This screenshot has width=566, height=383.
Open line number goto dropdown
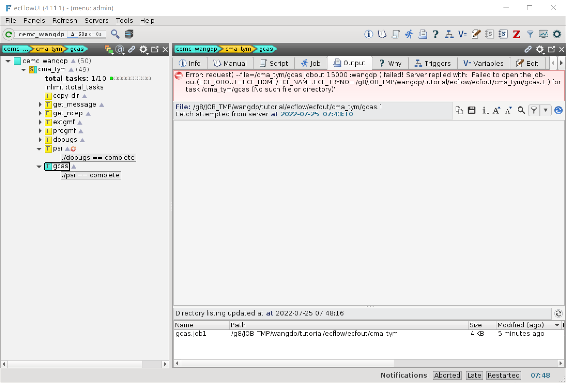pyautogui.click(x=485, y=110)
